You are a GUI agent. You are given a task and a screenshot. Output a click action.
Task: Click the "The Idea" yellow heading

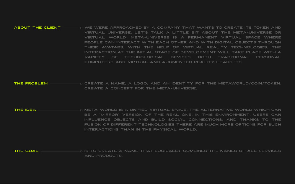click(x=25, y=110)
